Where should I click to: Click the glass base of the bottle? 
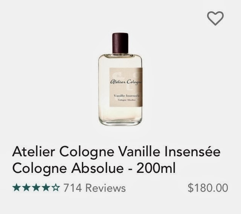120,122
